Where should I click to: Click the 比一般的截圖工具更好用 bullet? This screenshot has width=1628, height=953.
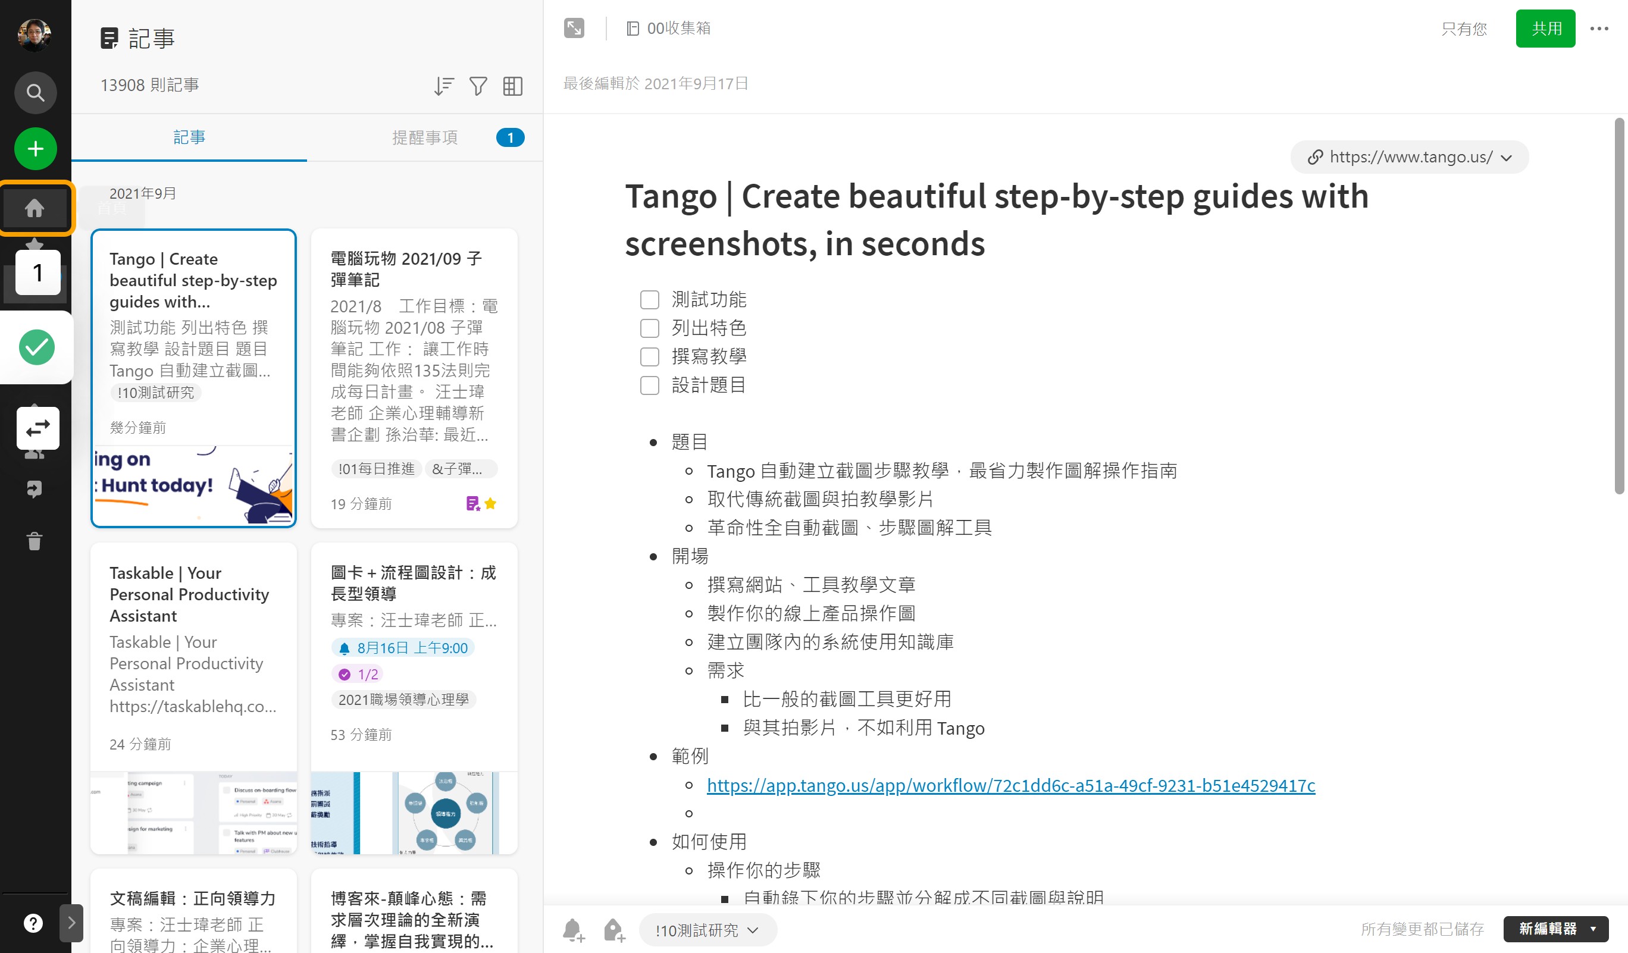847,698
